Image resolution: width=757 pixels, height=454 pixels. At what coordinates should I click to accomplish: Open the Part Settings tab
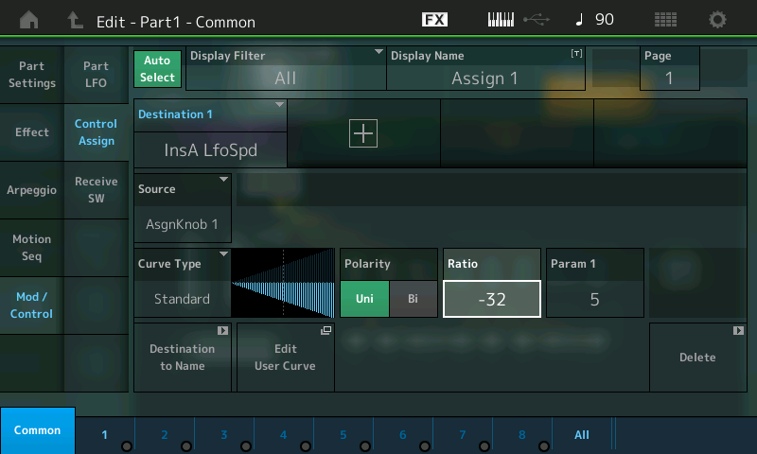(x=32, y=75)
